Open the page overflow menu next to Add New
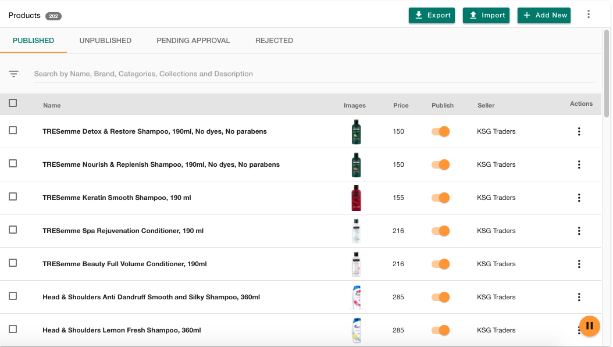This screenshot has height=347, width=613. (589, 15)
